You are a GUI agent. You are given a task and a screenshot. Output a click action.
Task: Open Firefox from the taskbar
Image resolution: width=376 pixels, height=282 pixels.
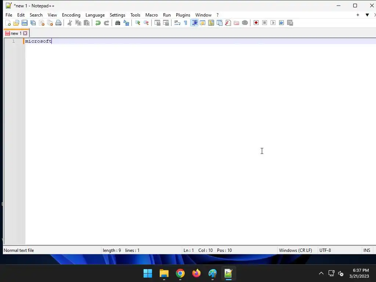coord(196,273)
